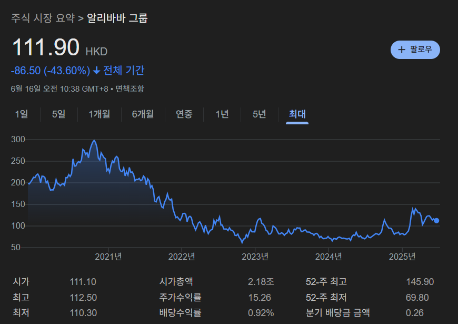The height and width of the screenshot is (324, 458).
Task: Click the 분기 배당금 금액 label
Action: [x=337, y=312]
